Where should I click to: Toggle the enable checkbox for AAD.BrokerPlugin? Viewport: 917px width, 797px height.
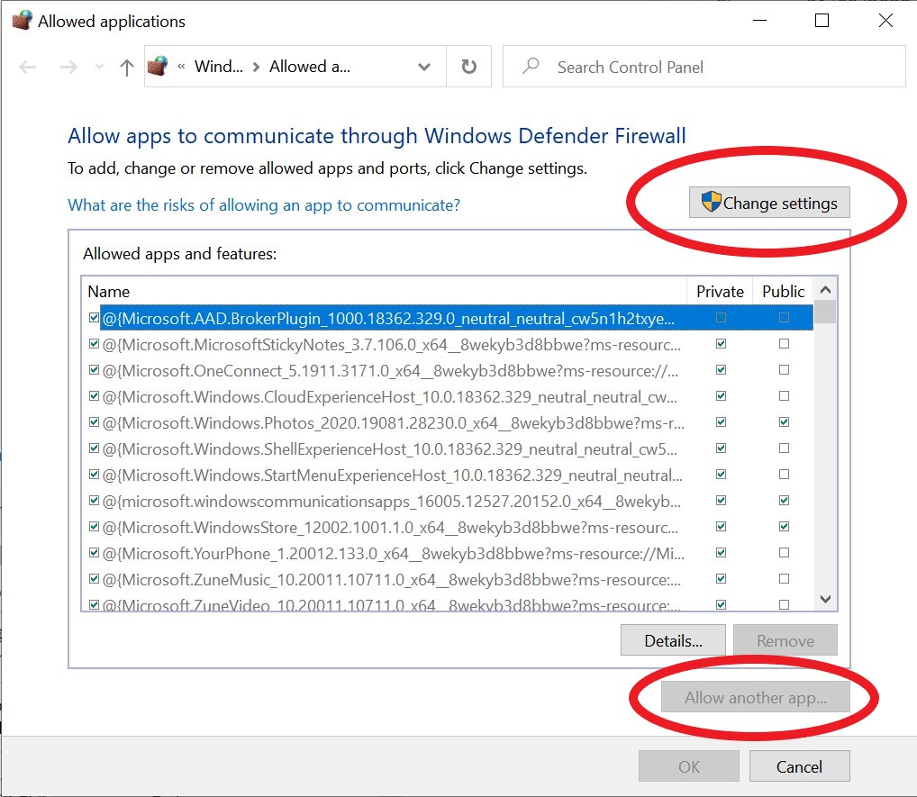coord(94,318)
